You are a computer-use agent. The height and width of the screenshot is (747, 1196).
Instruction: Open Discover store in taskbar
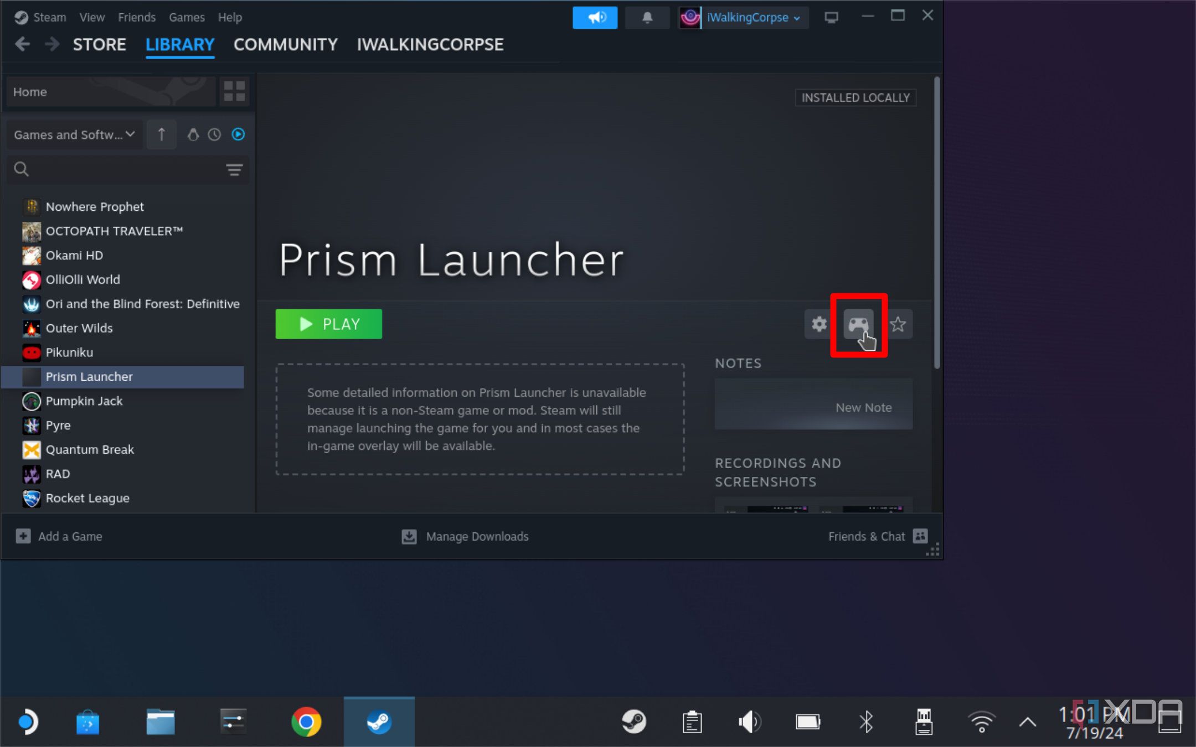87,722
